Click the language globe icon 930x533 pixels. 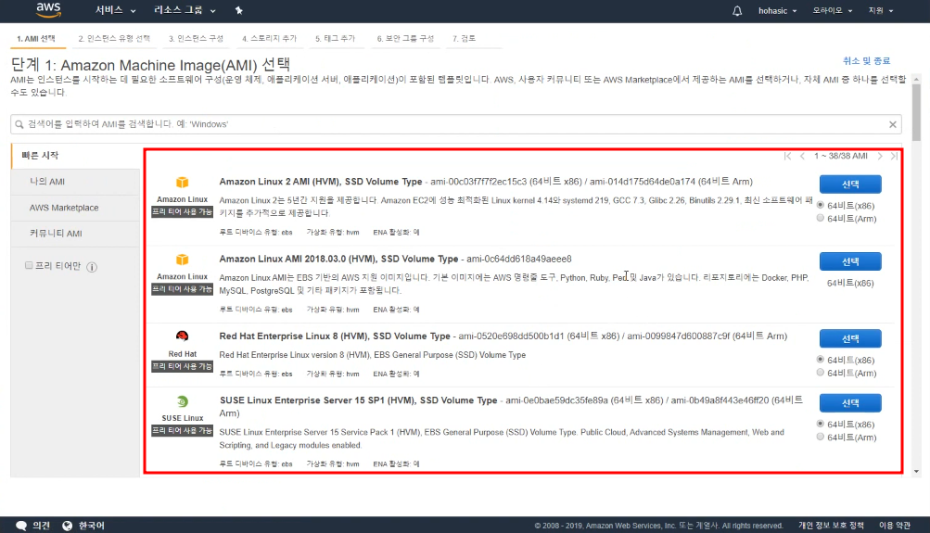click(67, 526)
